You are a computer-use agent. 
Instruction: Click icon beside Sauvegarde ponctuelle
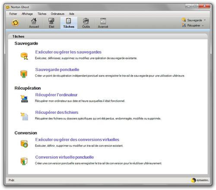pos(24,74)
